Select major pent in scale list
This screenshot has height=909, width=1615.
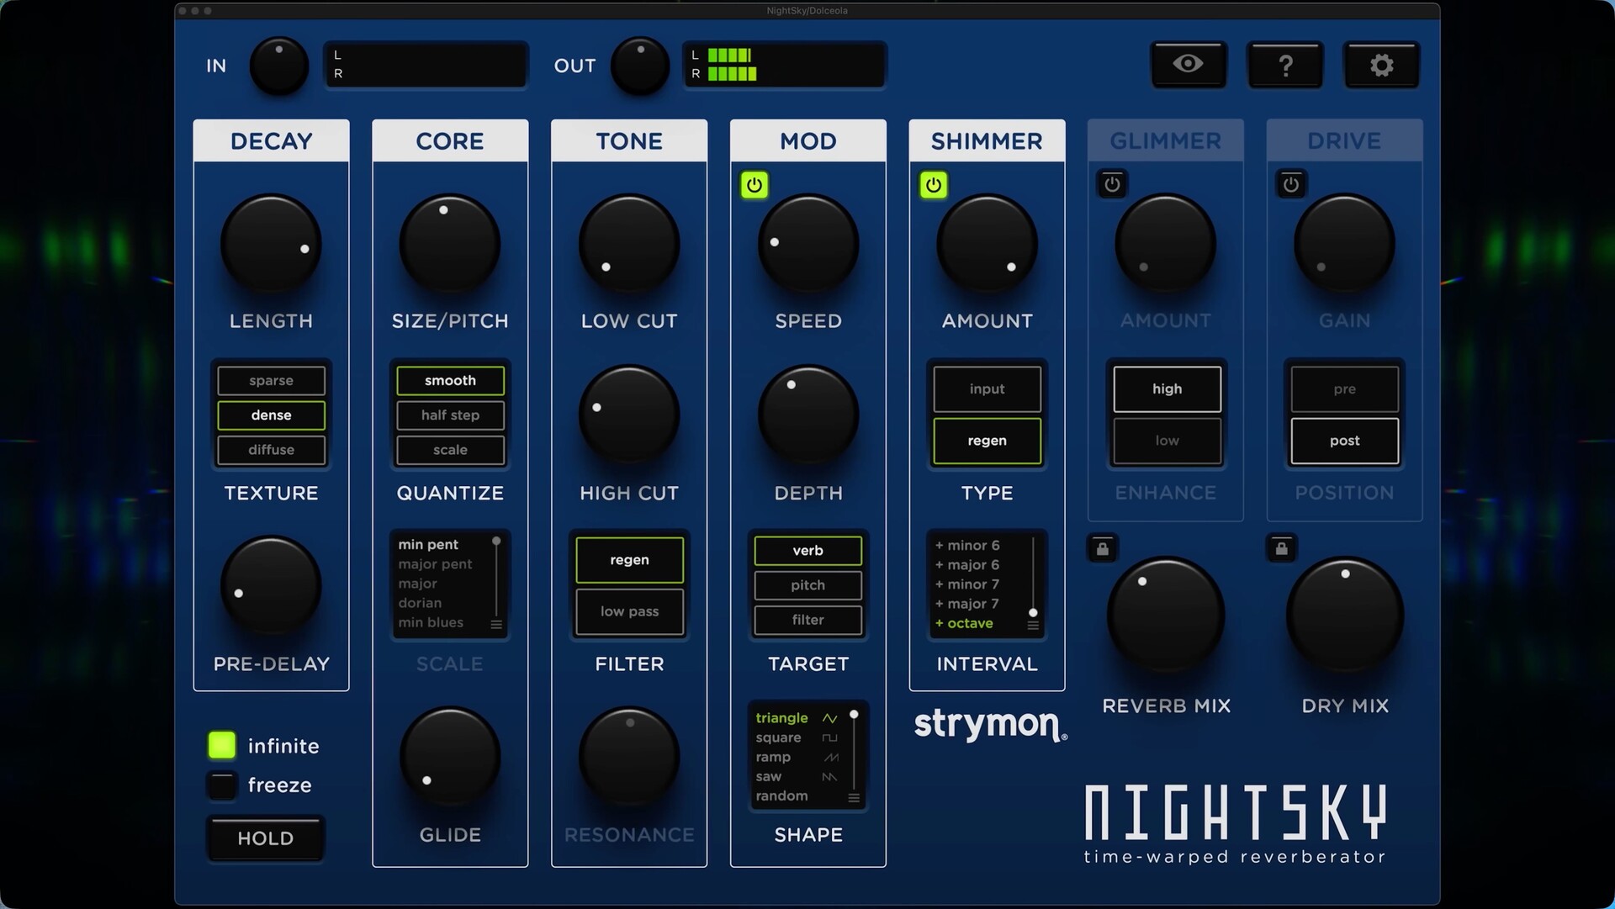(x=435, y=564)
